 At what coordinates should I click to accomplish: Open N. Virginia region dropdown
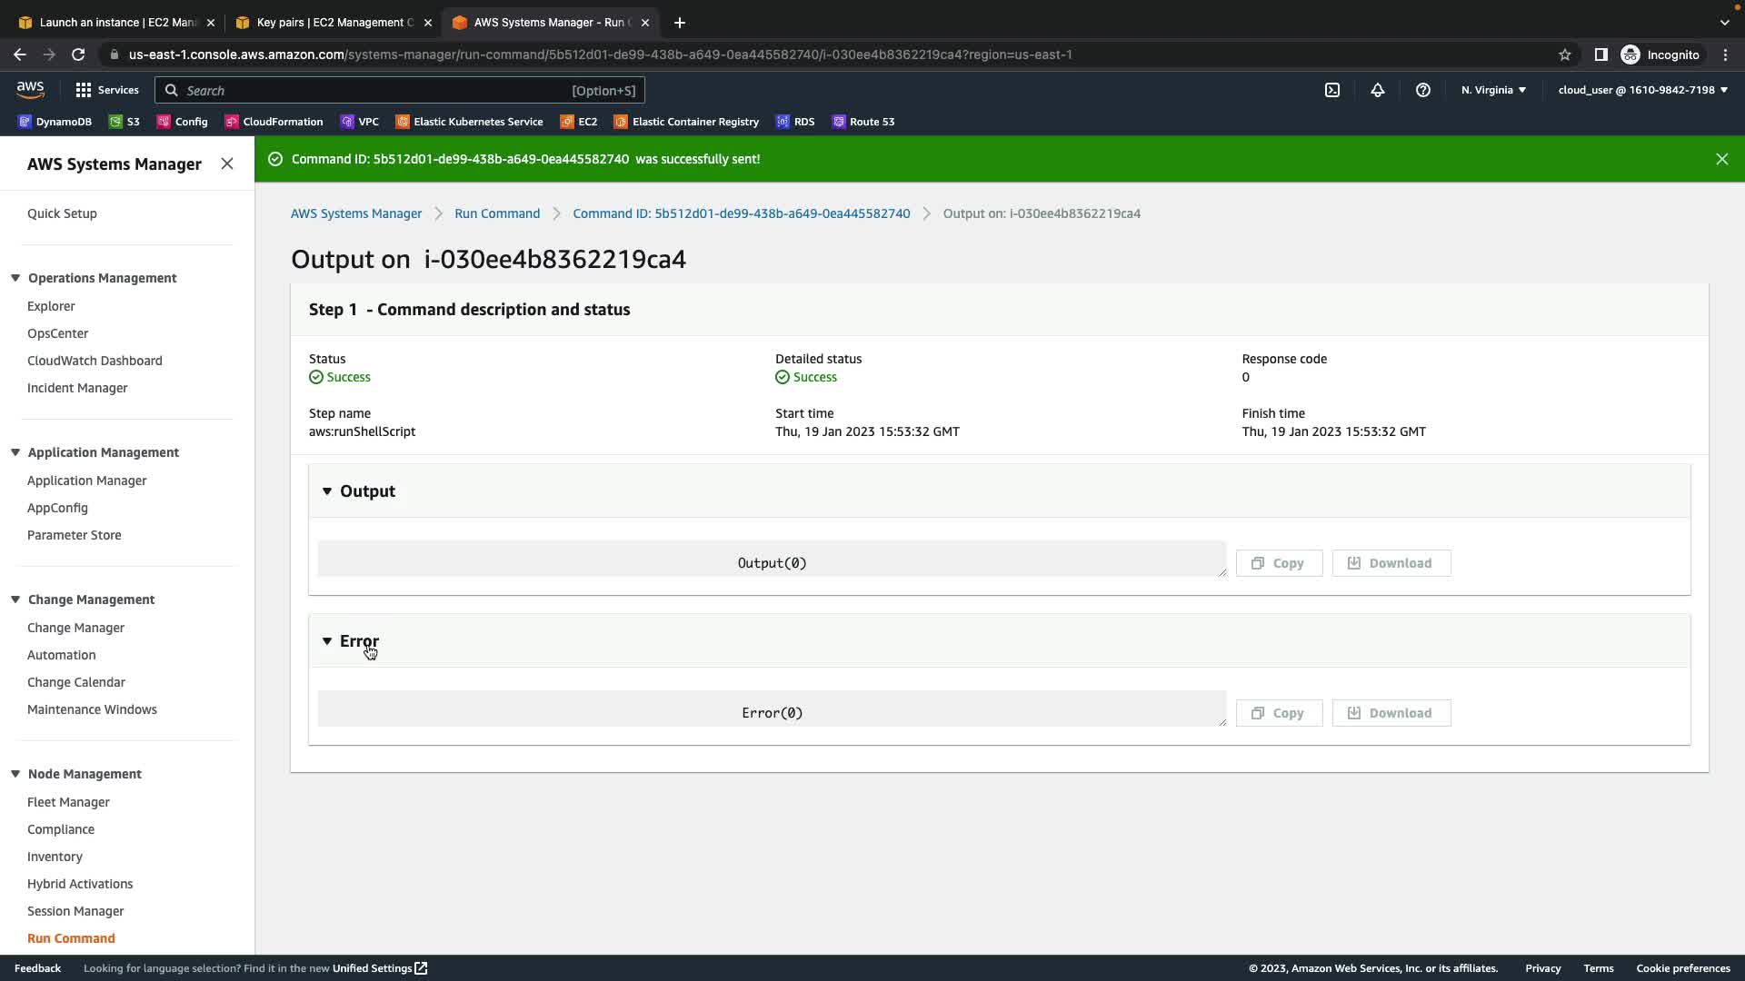1493,90
